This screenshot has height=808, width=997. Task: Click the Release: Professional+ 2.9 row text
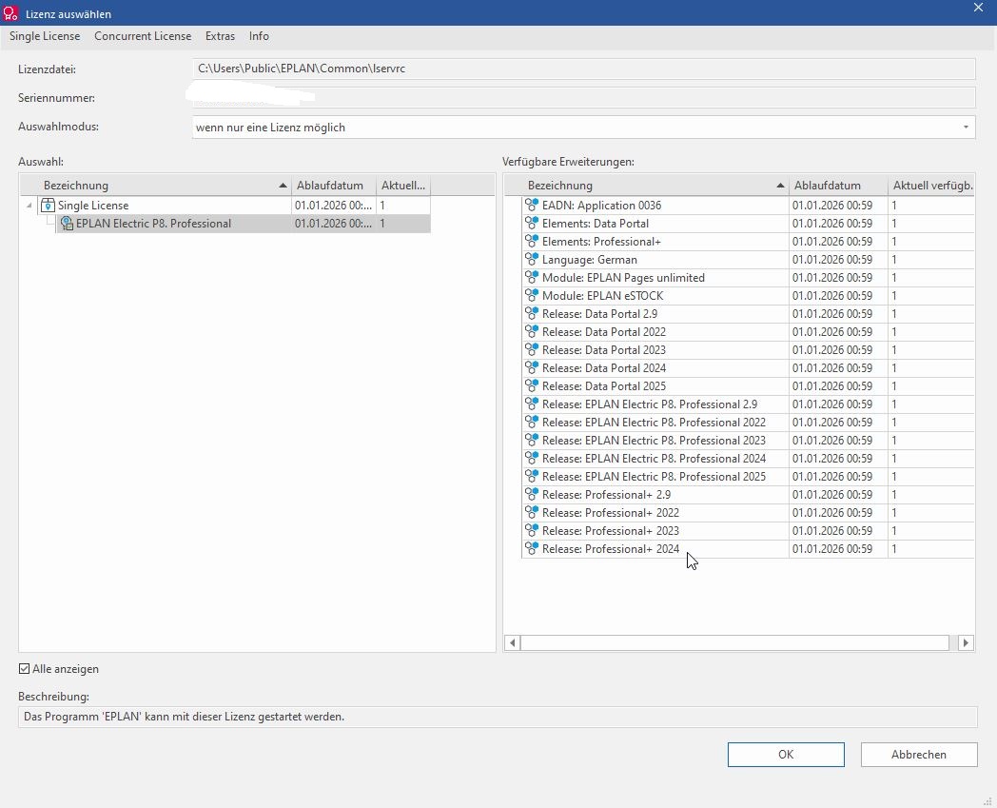pyautogui.click(x=606, y=494)
